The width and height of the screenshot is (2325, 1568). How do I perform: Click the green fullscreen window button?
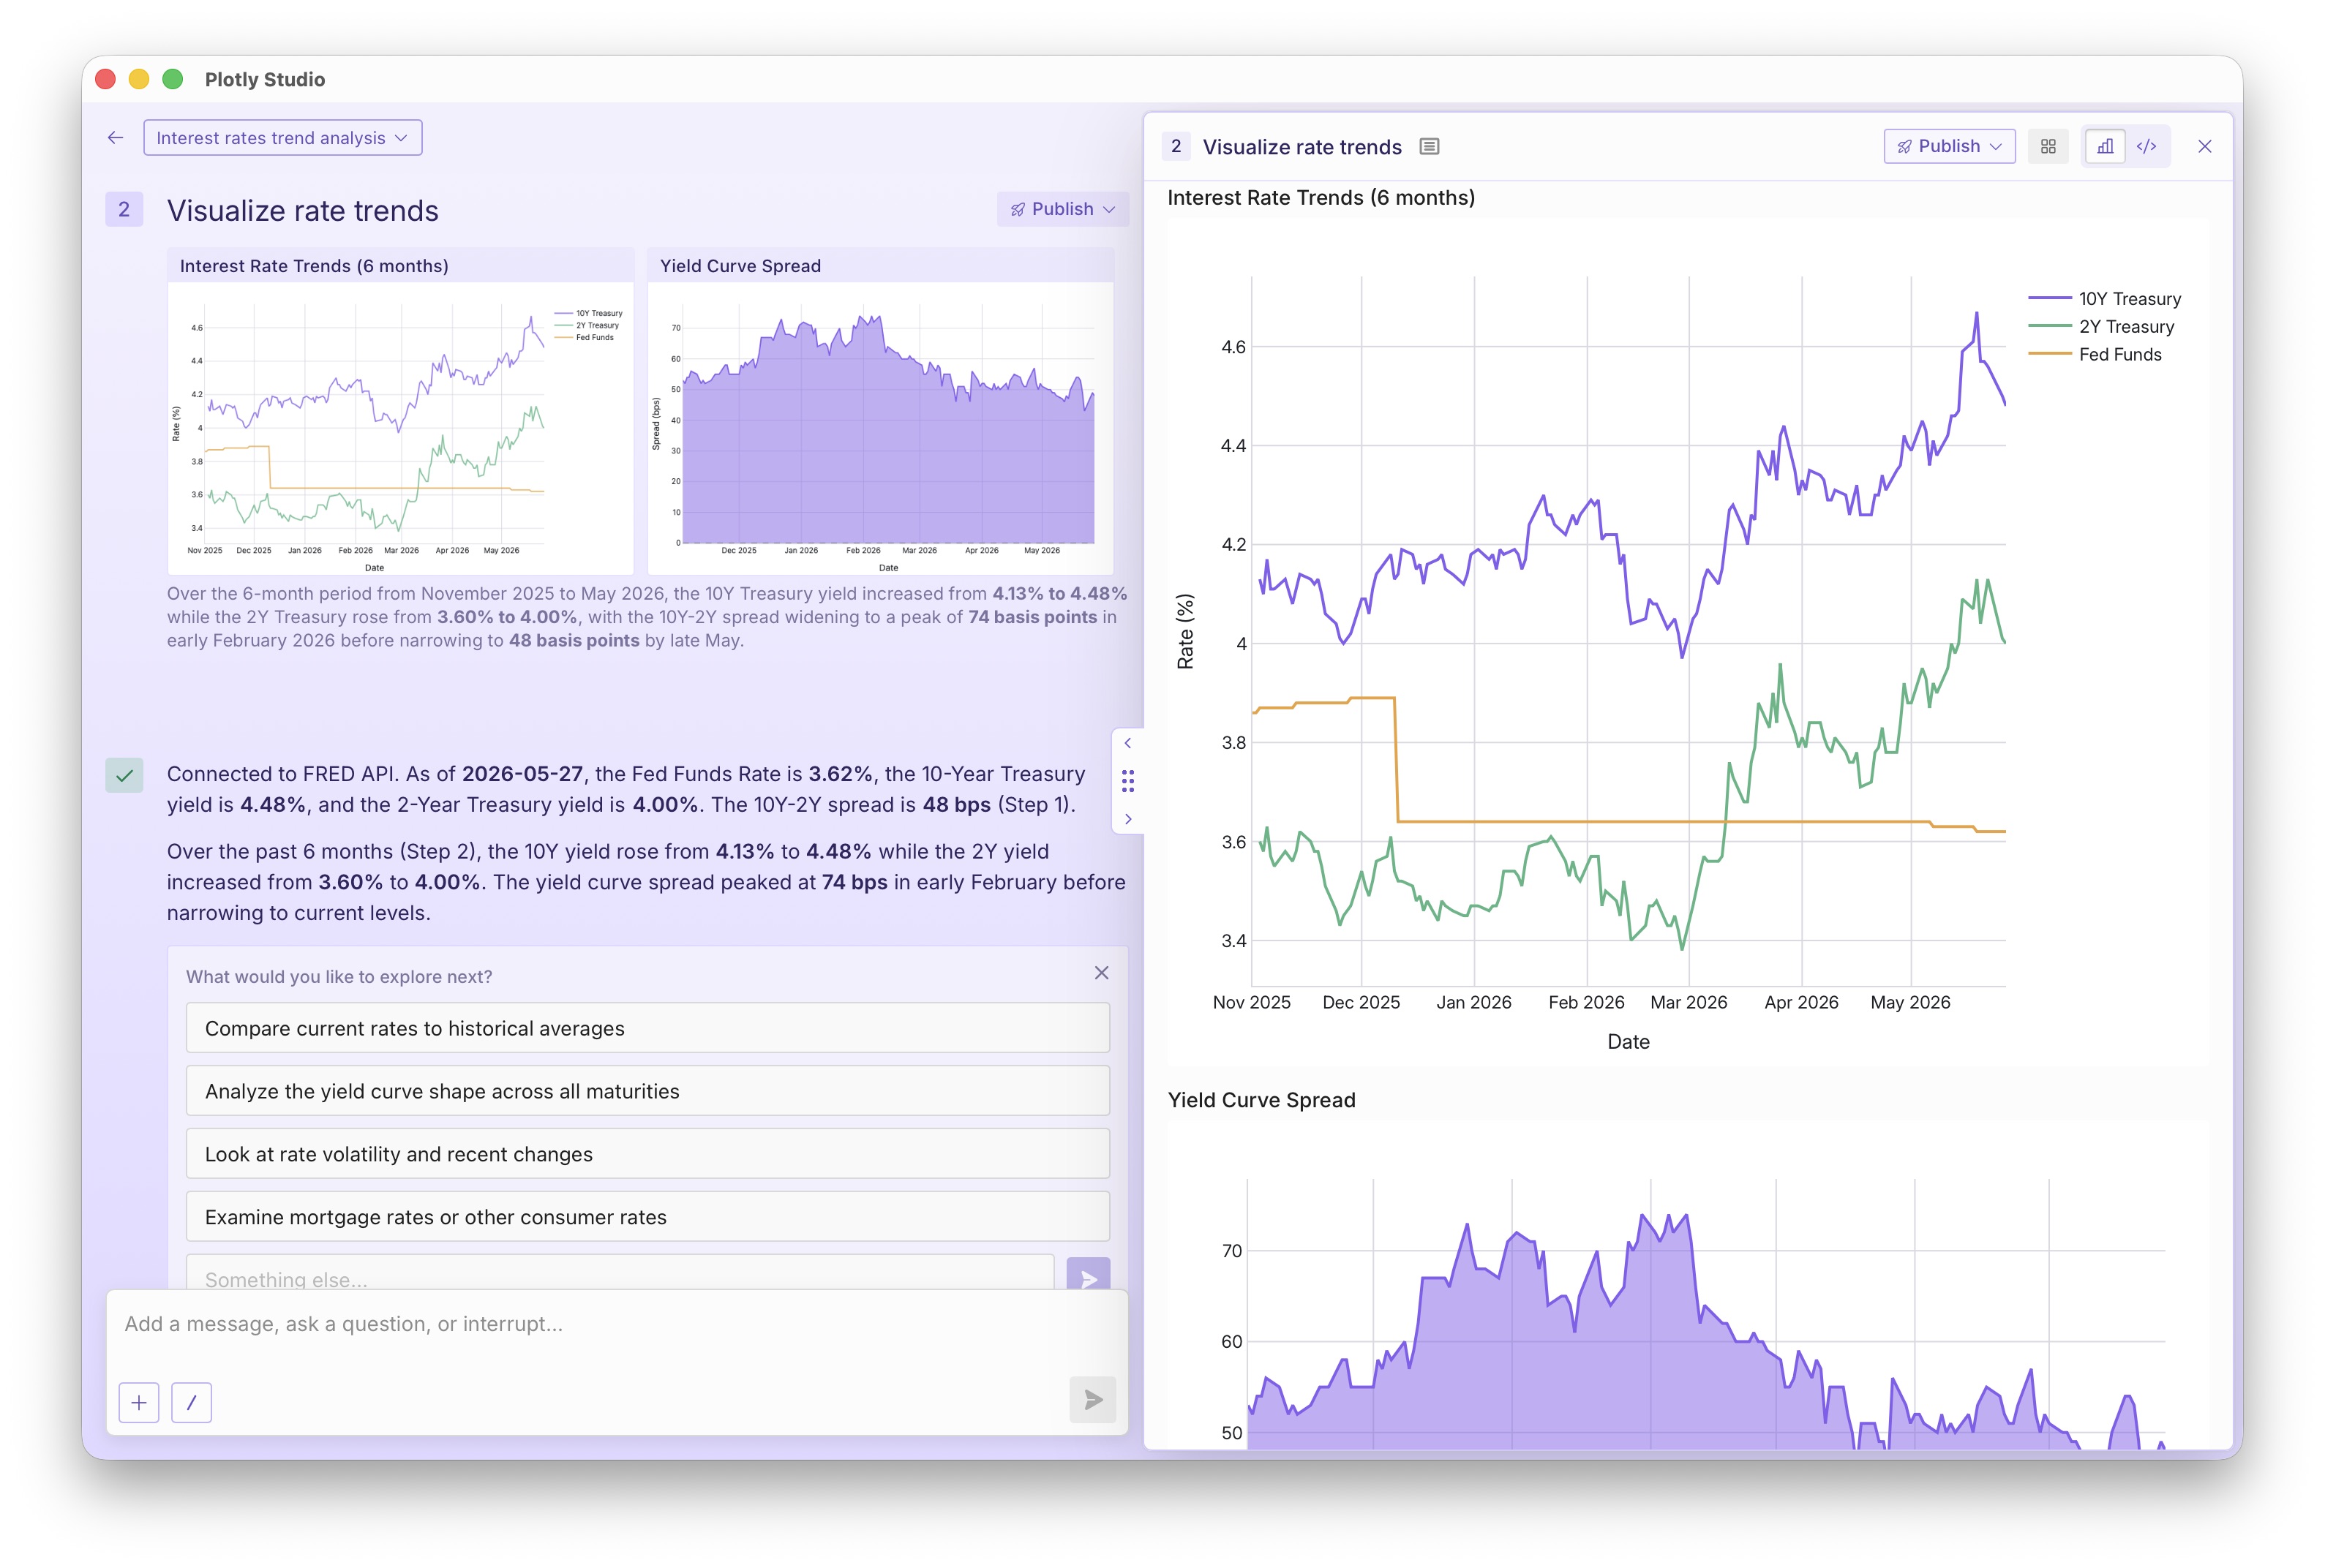(x=172, y=79)
